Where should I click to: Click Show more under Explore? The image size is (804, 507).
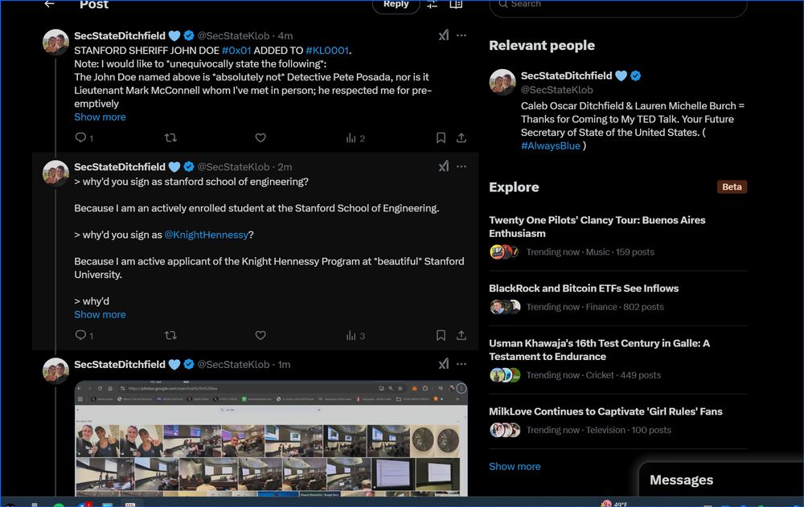point(515,467)
